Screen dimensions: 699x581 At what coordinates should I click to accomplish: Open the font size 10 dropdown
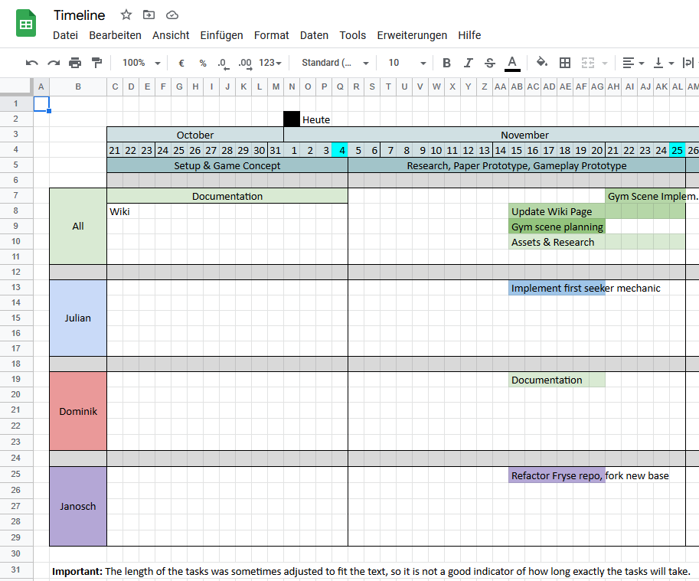coord(406,63)
